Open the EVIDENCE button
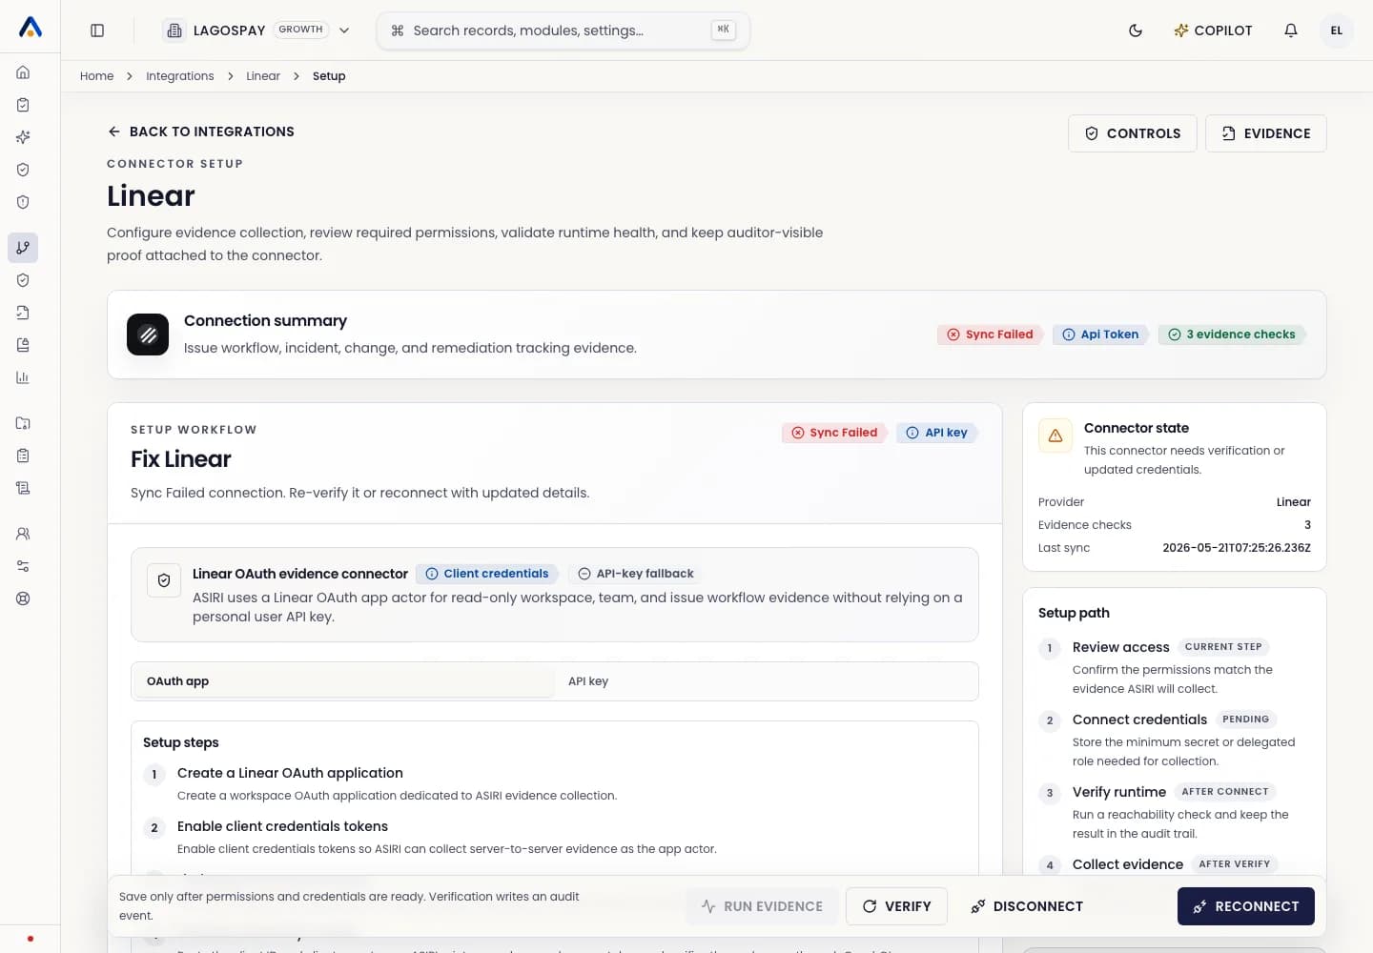Image resolution: width=1373 pixels, height=953 pixels. (x=1266, y=133)
